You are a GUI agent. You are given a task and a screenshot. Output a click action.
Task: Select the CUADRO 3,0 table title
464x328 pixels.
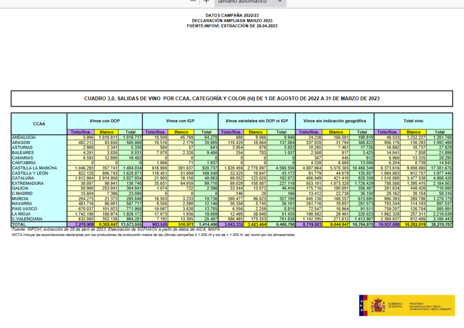(x=232, y=98)
